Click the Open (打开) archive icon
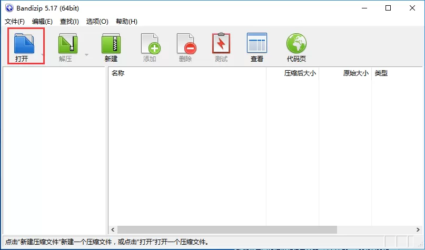Viewport: 425px width, 250px height. pyautogui.click(x=24, y=43)
